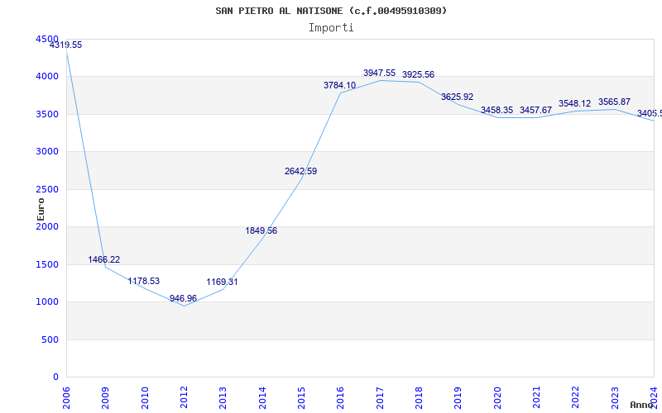Click the y-axis tick 500

(x=50, y=339)
